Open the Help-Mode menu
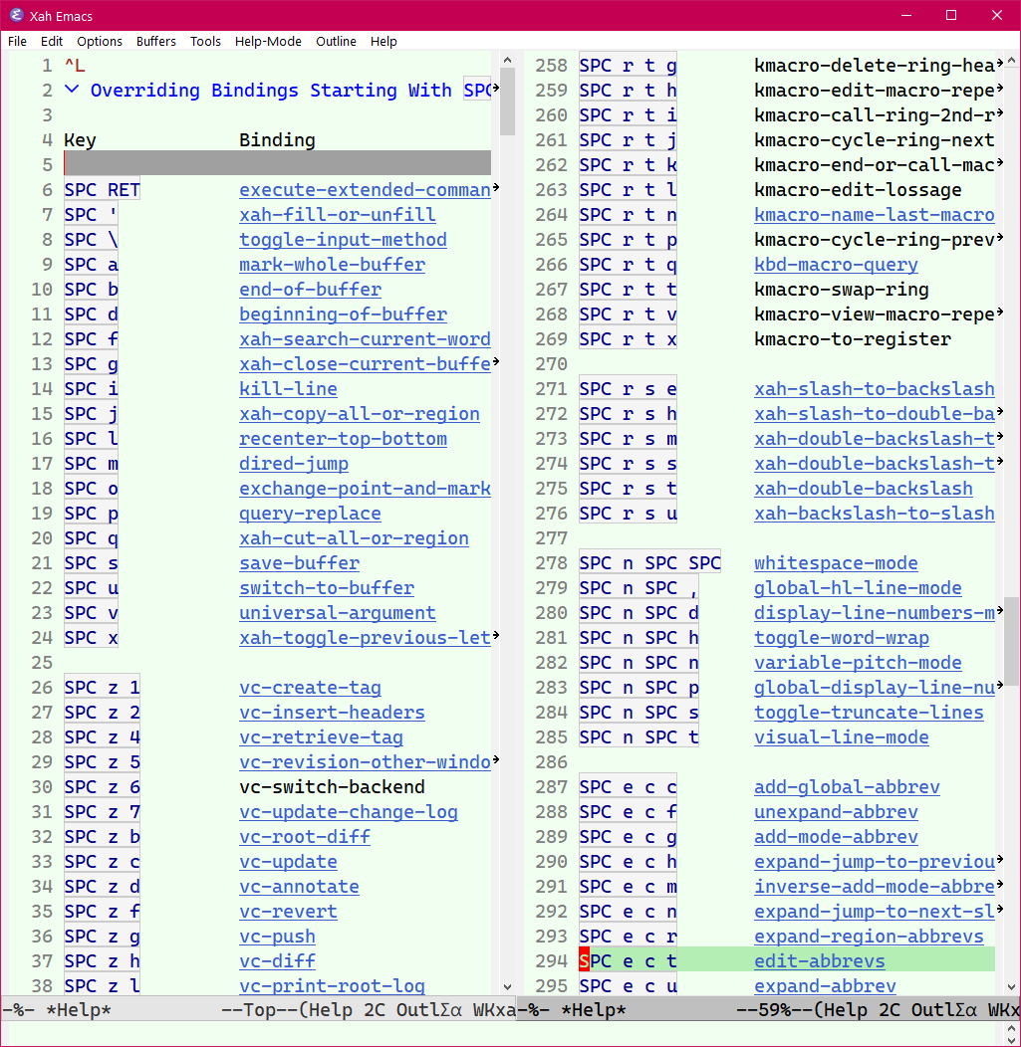This screenshot has height=1047, width=1021. pos(268,41)
